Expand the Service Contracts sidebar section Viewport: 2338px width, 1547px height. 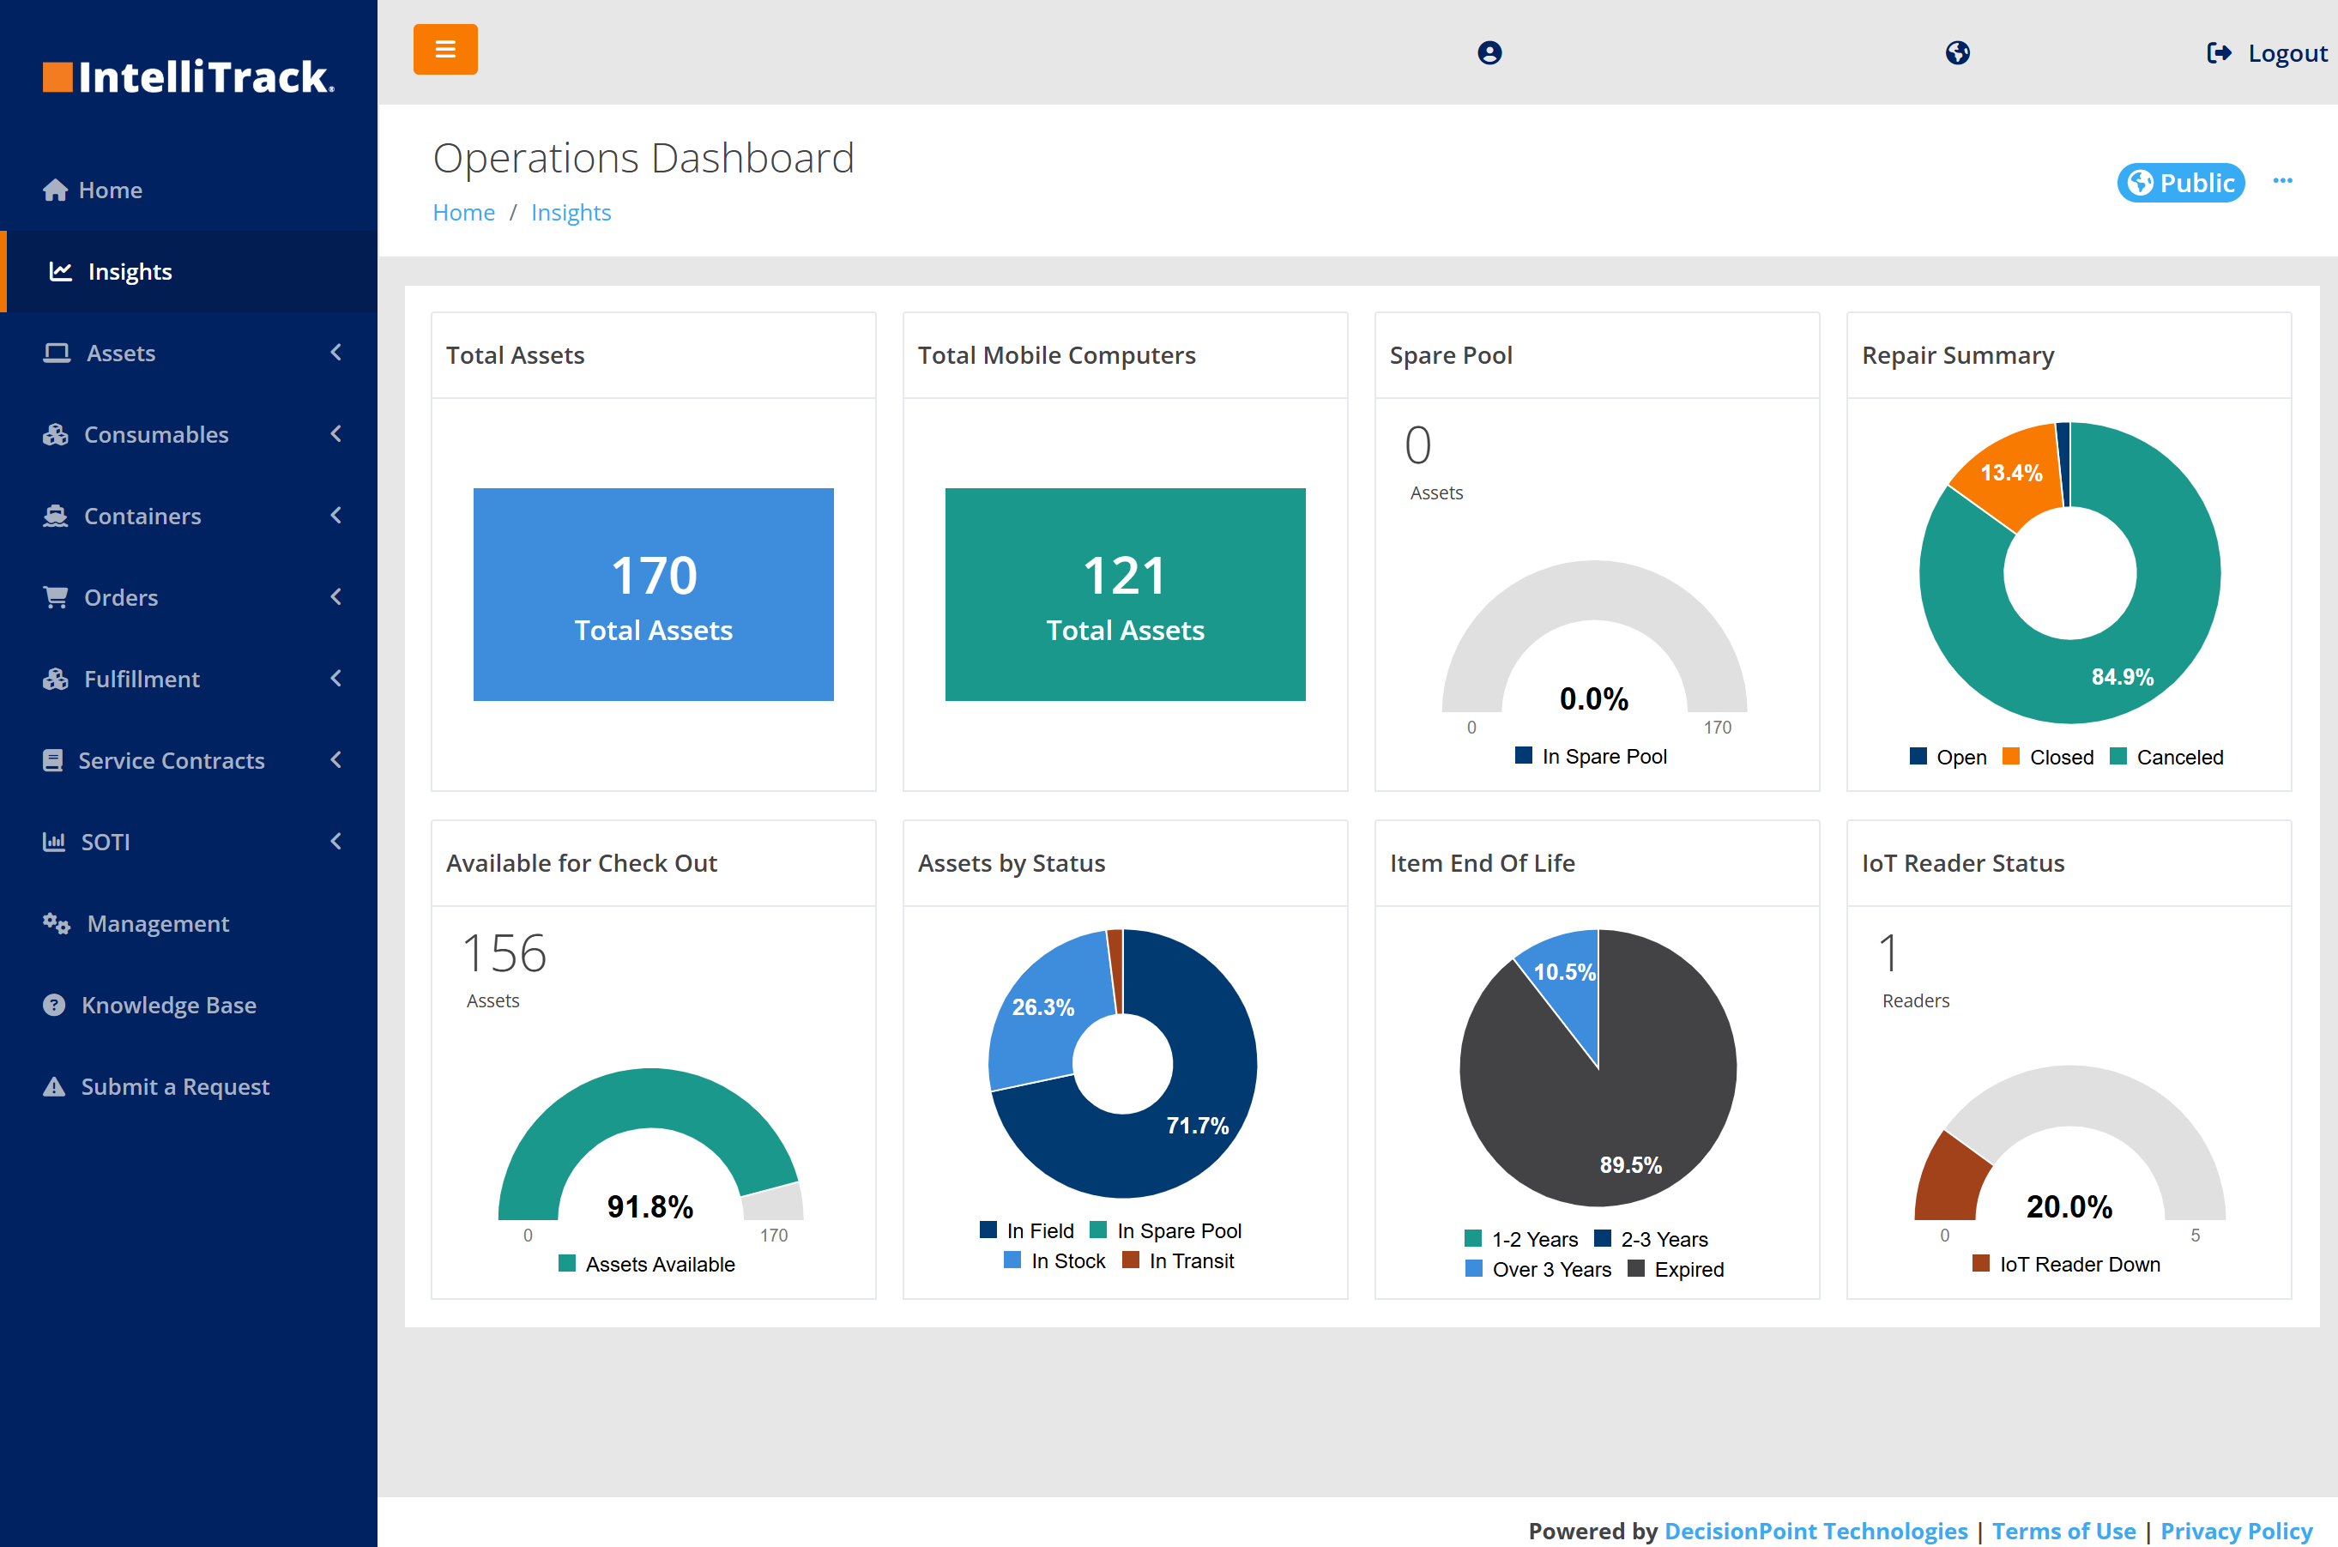pos(172,759)
